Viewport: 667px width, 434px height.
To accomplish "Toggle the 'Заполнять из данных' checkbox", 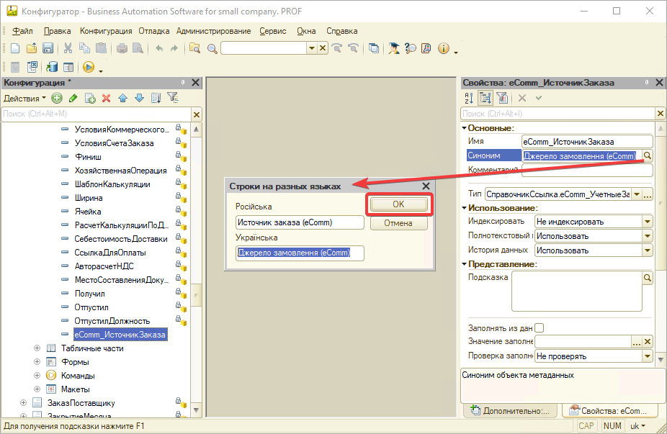I will (x=540, y=328).
